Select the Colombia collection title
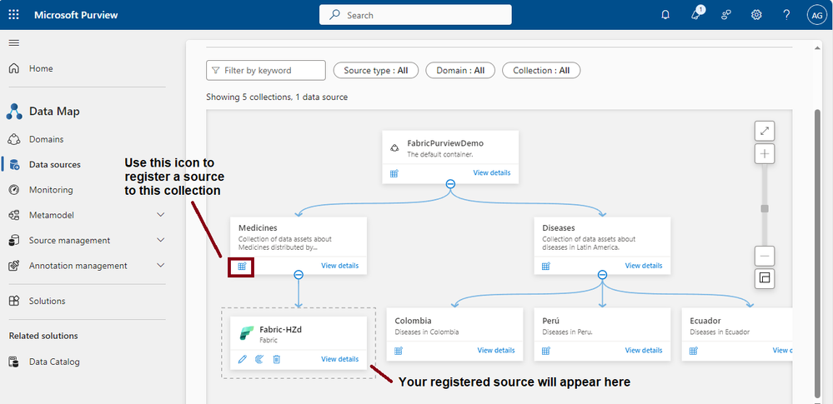Viewport: 833px width, 404px height. coord(413,322)
